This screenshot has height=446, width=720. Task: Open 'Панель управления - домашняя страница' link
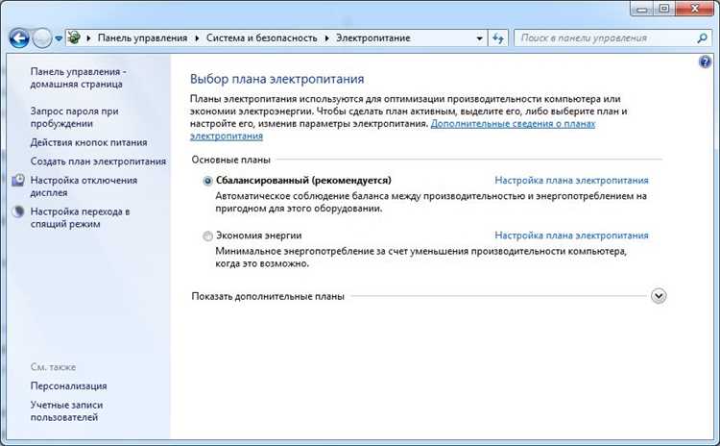click(78, 78)
